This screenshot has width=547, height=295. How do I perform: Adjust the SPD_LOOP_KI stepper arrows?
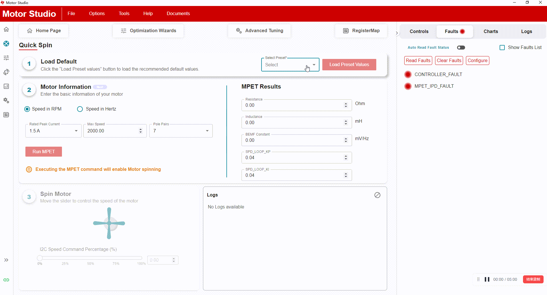point(346,175)
